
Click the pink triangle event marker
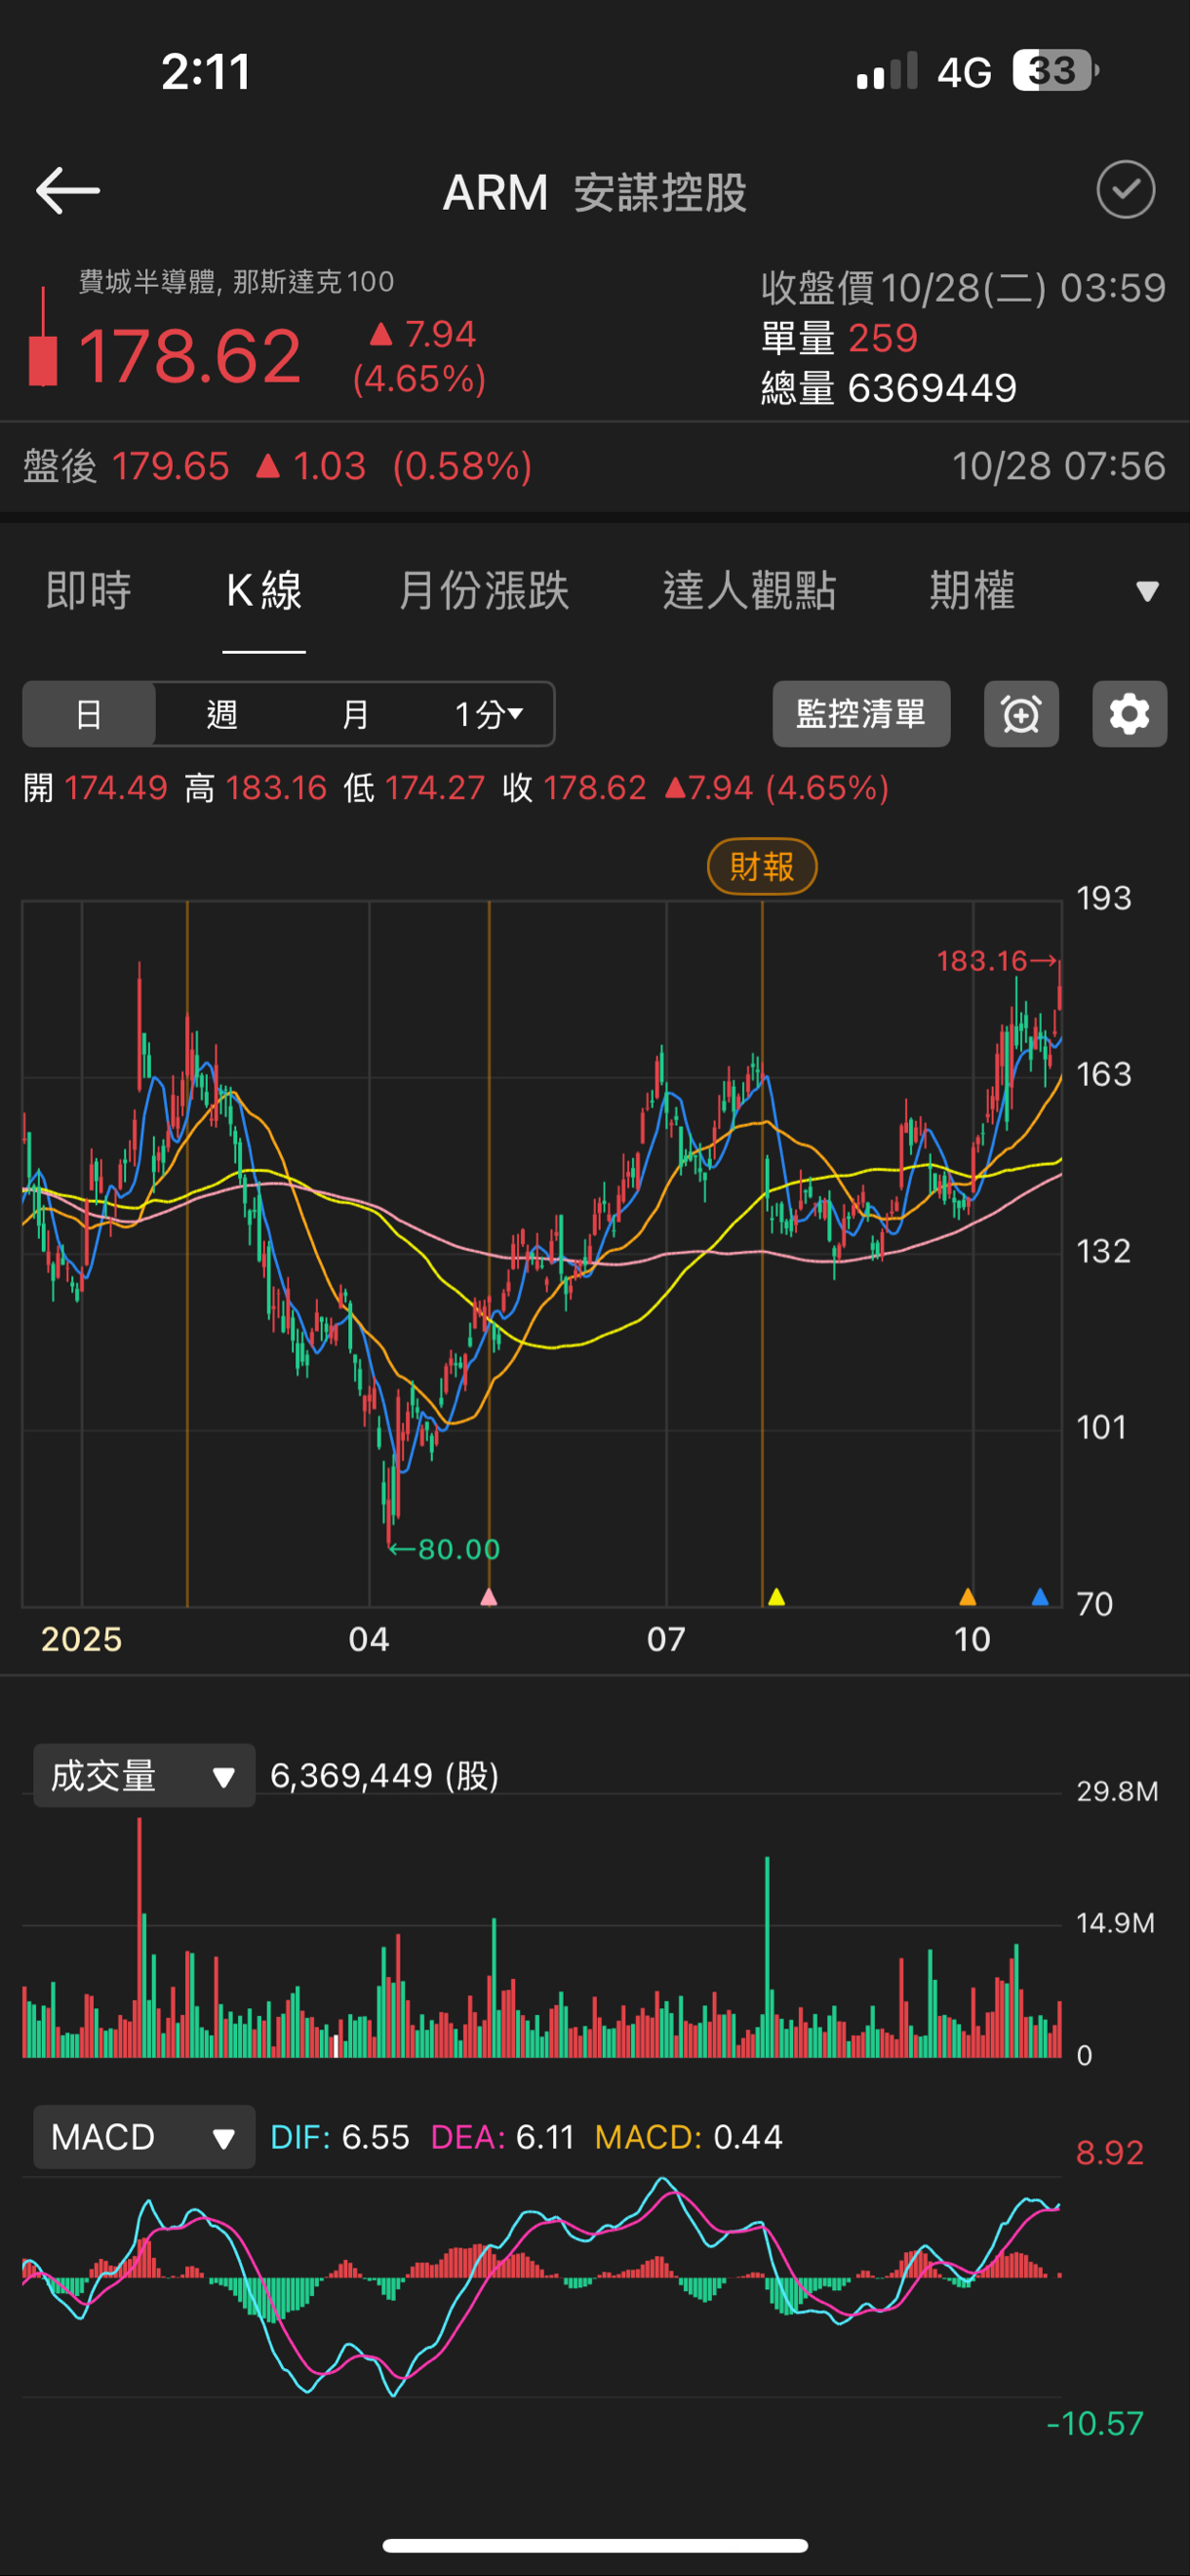click(489, 1596)
